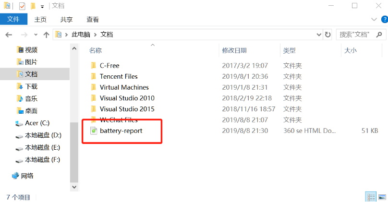Viewport: 388px width, 202px height.
Task: Switch to details view layout icon
Action: click(x=371, y=197)
